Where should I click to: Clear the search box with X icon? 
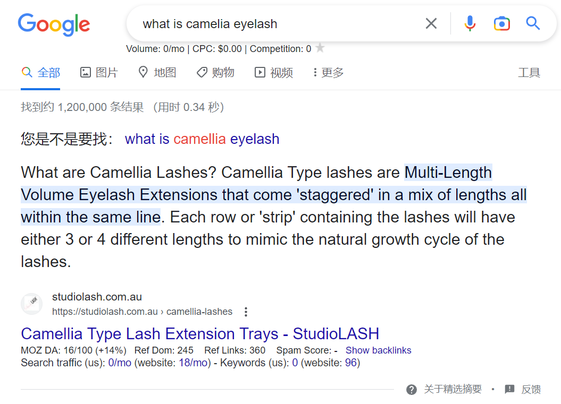point(431,23)
